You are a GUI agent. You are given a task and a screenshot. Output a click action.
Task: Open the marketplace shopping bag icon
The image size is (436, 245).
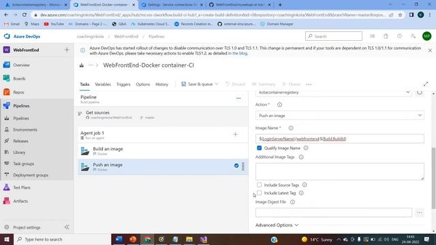tap(386, 36)
